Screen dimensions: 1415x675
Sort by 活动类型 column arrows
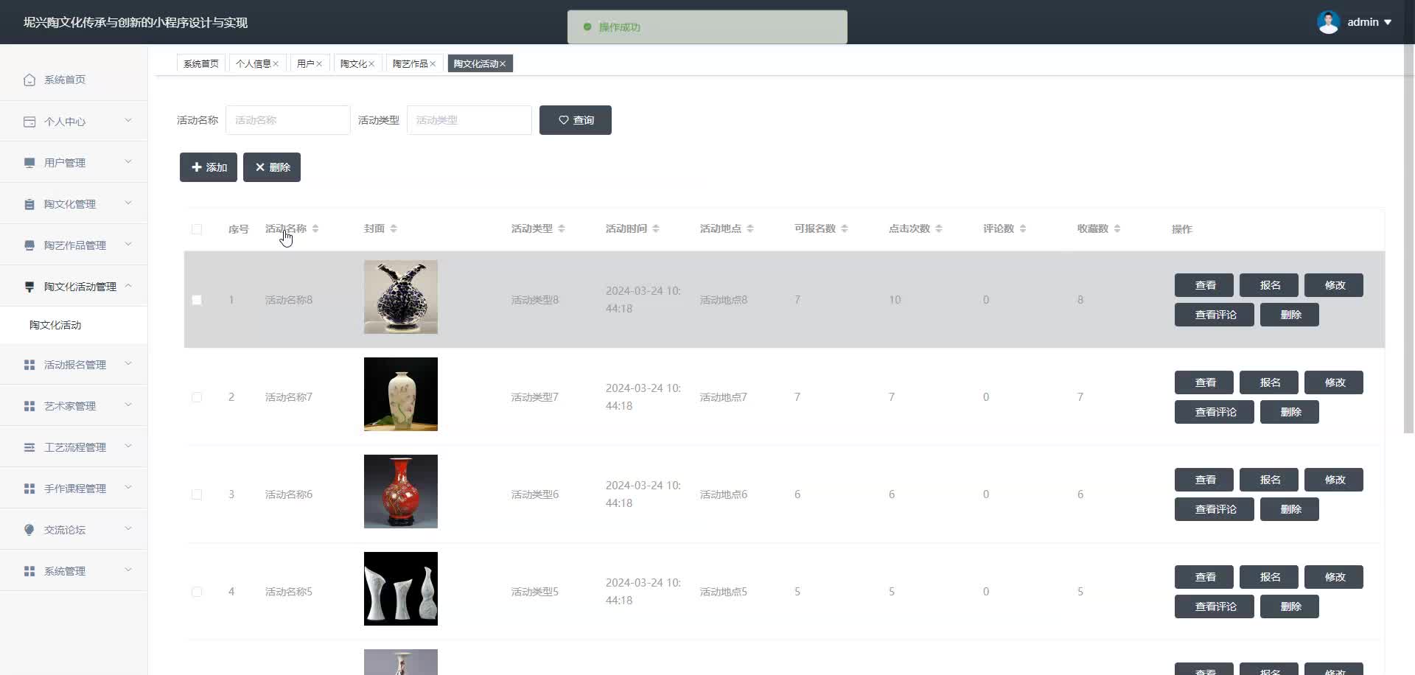pyautogui.click(x=562, y=229)
